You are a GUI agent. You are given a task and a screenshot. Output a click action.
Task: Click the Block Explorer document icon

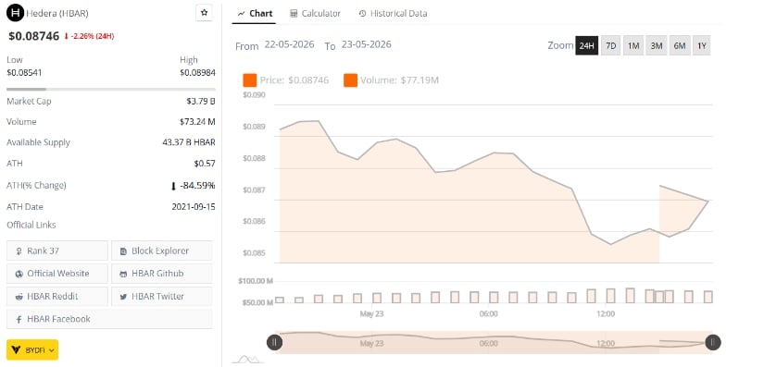[x=124, y=251]
